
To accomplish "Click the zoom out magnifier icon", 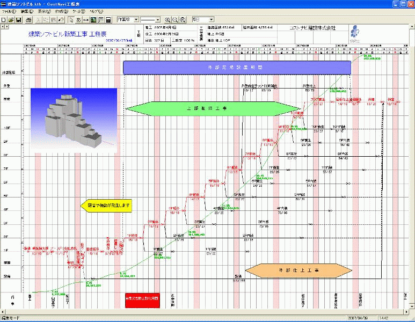I will [176, 20].
